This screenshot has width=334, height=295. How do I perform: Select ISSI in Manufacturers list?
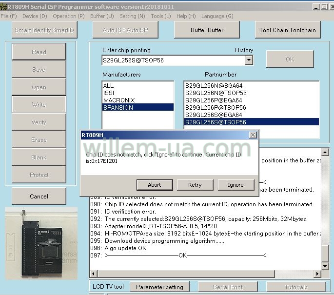coord(138,93)
